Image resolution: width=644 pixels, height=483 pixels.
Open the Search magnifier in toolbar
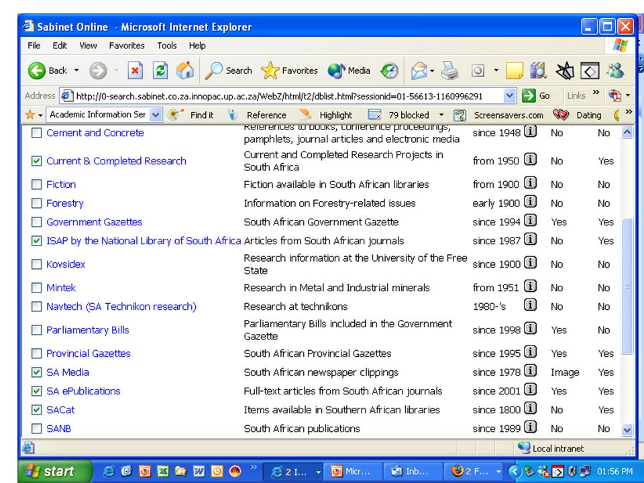coord(213,70)
